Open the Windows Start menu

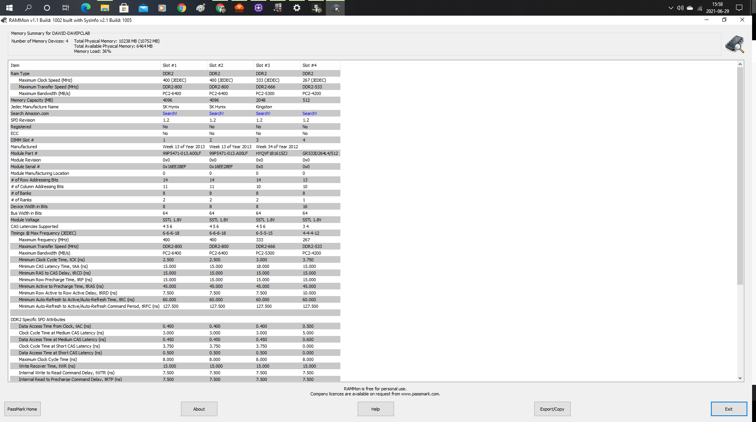pos(9,8)
